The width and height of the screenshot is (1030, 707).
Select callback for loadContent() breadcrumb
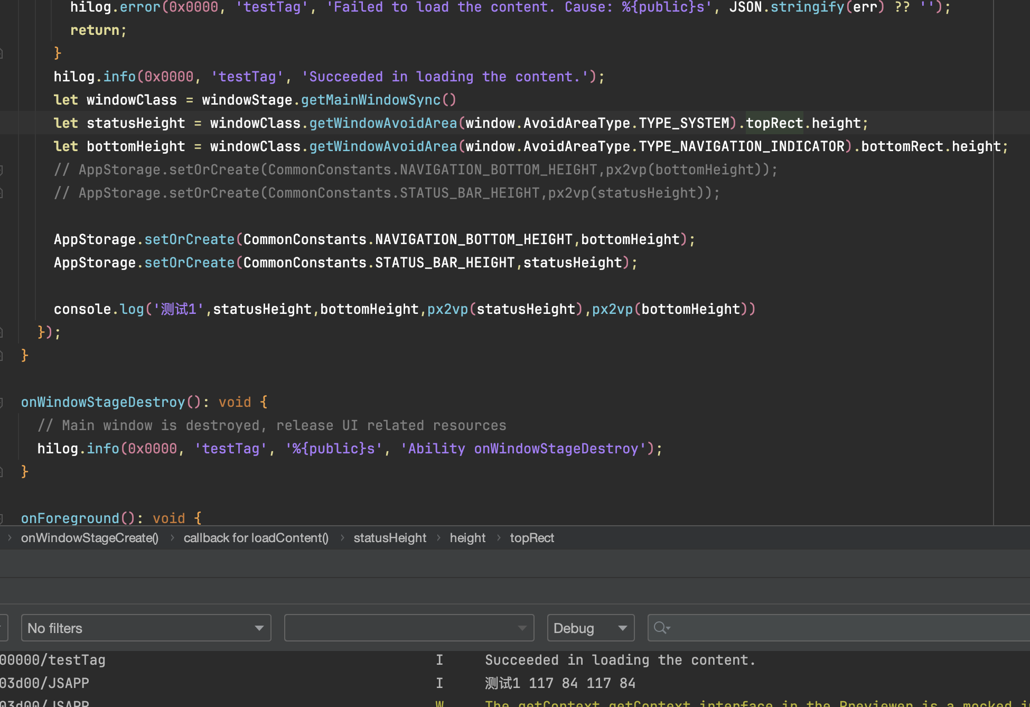tap(256, 538)
